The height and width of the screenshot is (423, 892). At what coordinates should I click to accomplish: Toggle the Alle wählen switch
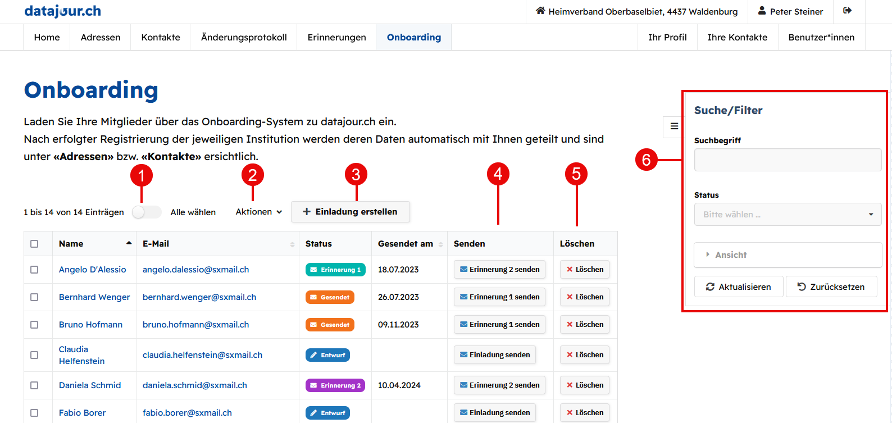pyautogui.click(x=147, y=212)
